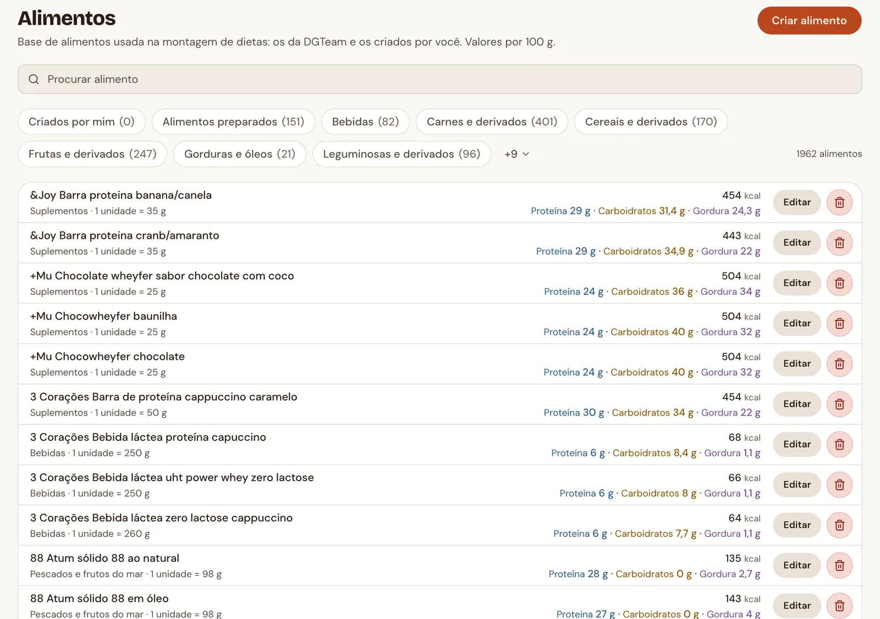This screenshot has height=619, width=880.
Task: Select Gorduras e óleos (21) filter
Action: (240, 154)
